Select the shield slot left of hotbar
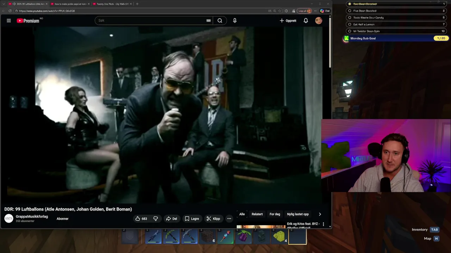Screen dimensions: 451x253 pos(130,236)
